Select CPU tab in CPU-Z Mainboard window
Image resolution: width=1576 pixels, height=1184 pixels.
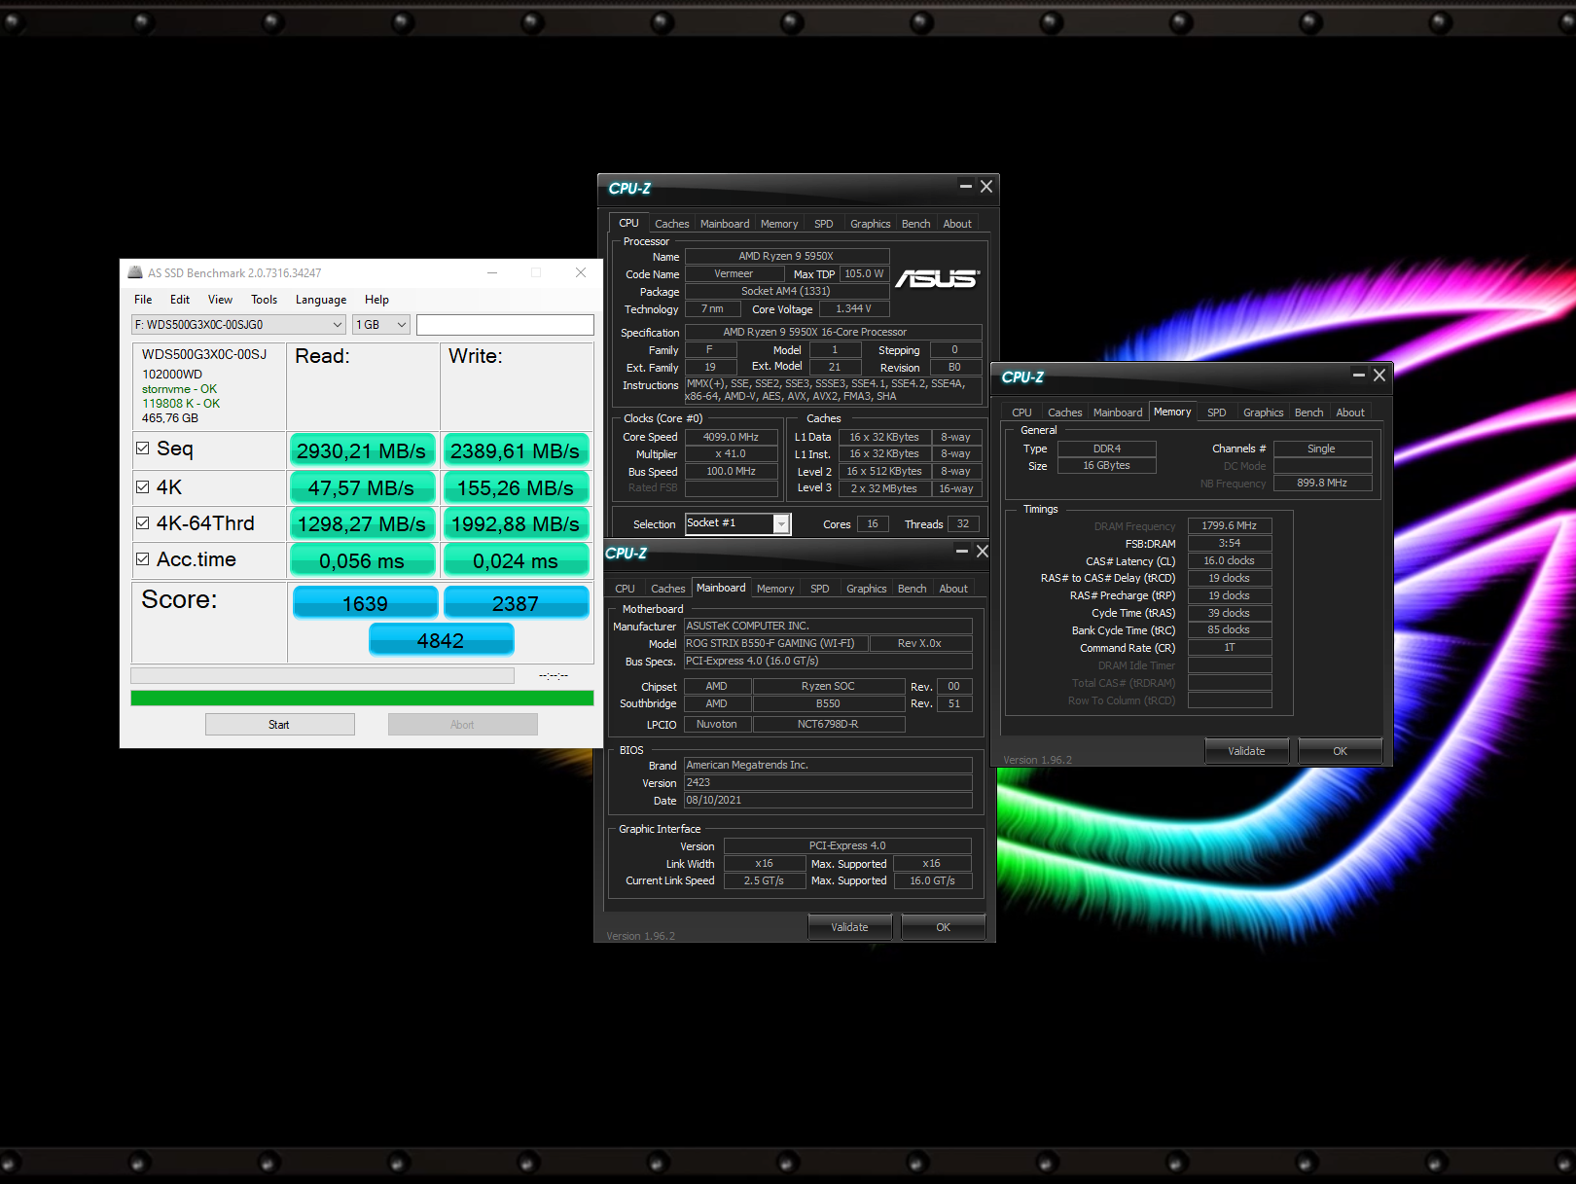pos(625,589)
